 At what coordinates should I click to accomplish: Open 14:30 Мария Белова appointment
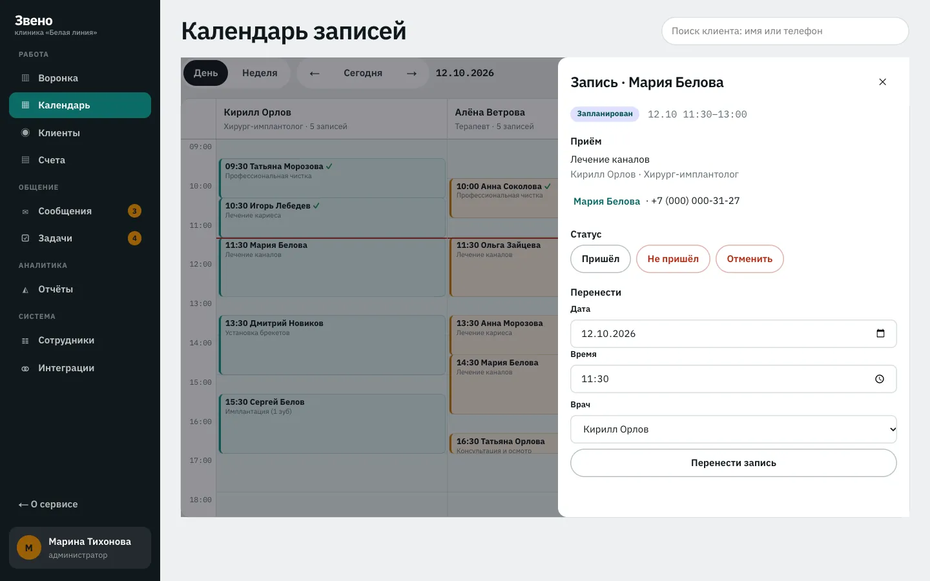[x=504, y=385]
